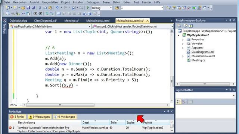
Task: Toggle the 0 Meldungen filter
Action: coord(65,117)
